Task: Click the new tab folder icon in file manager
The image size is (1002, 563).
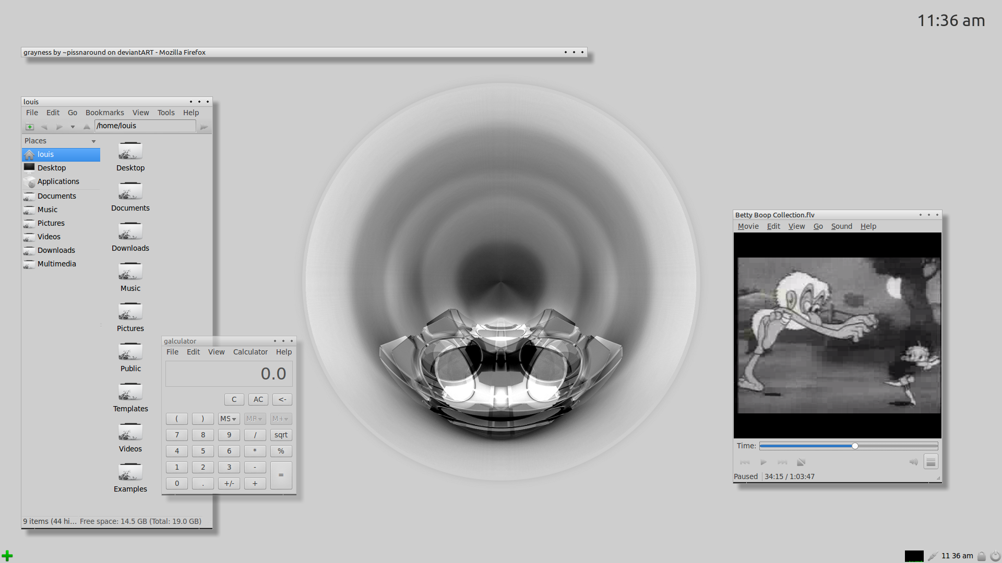Action: (30, 127)
